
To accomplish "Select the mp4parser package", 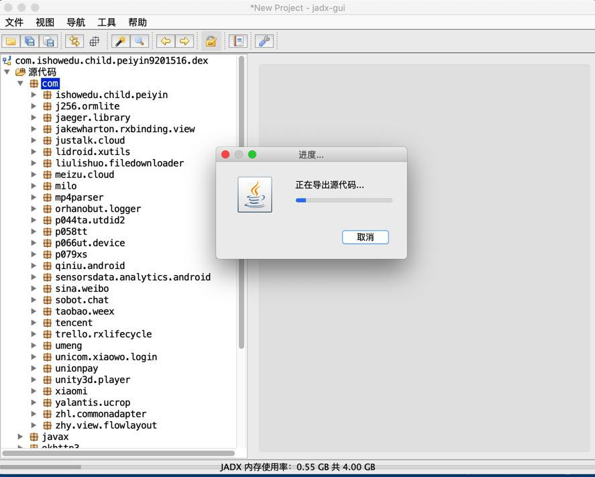I will coord(79,197).
